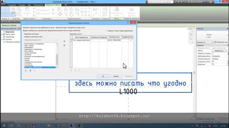This screenshot has height=128, width=229.
Task: Open the Создание ribbon tab
Action: coord(12,5)
